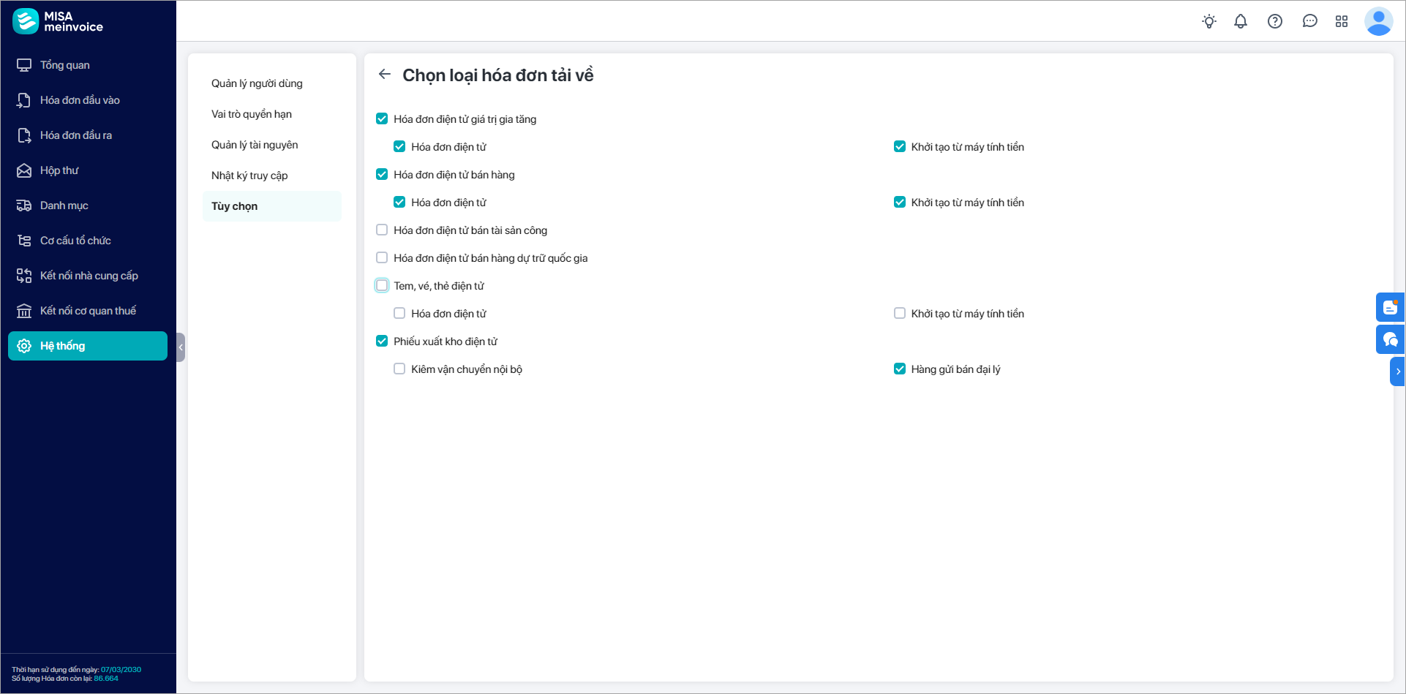Click the MISA meInvoice logo

[58, 21]
